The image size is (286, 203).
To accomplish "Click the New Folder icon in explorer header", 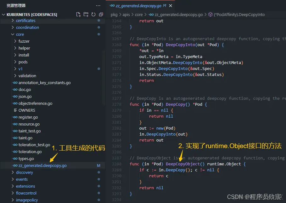I will [86, 14].
